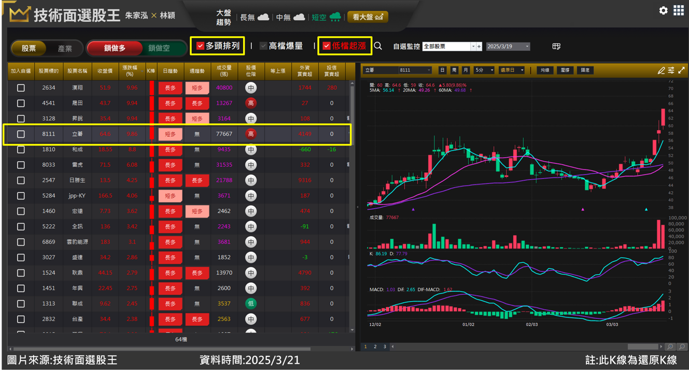Click the 均線 button

[544, 70]
